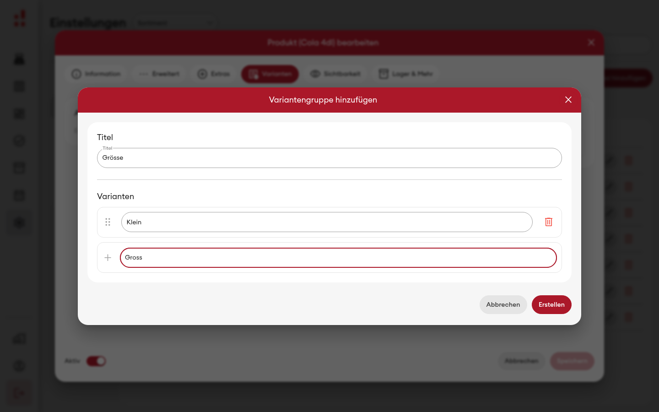Add the new variant with plus icon

tap(108, 258)
